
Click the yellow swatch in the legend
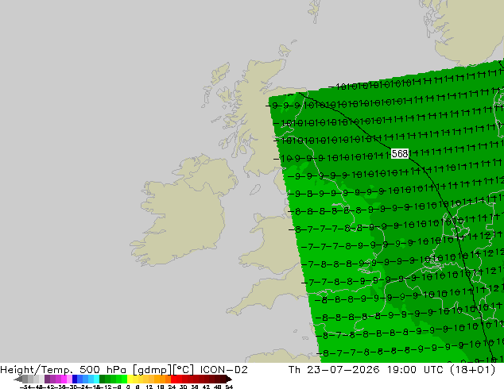pos(130,379)
